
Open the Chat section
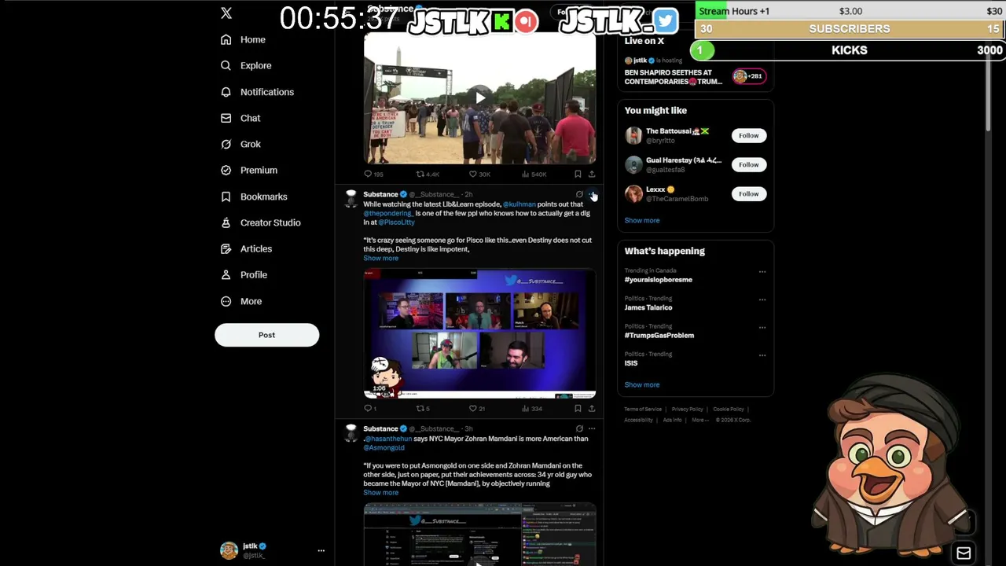pyautogui.click(x=240, y=118)
